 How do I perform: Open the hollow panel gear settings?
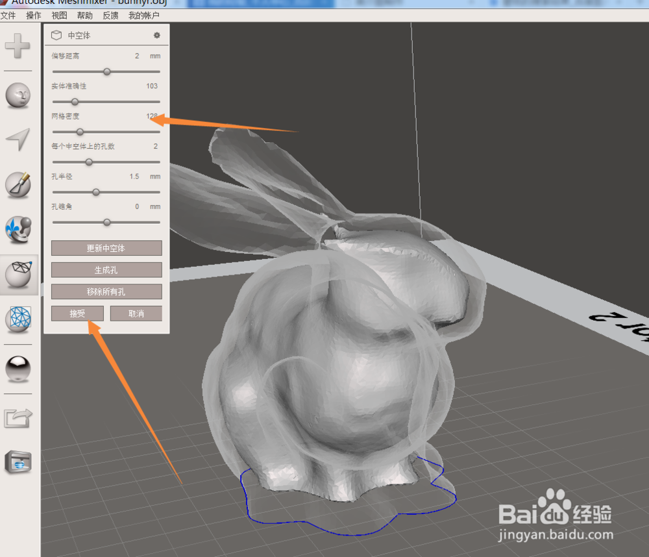[x=157, y=35]
